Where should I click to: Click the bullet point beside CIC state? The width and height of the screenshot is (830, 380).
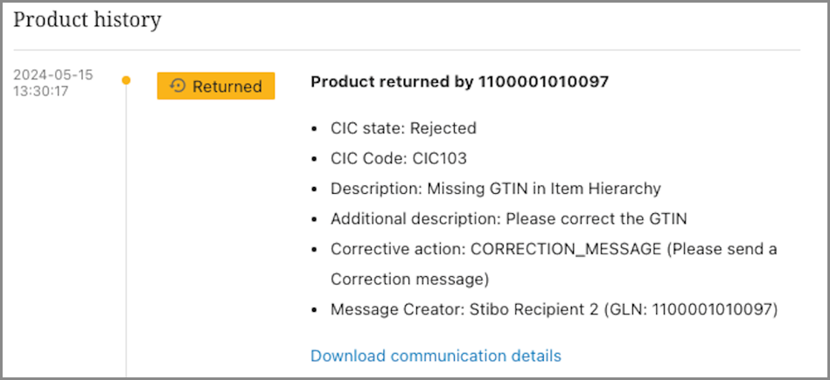click(x=316, y=128)
